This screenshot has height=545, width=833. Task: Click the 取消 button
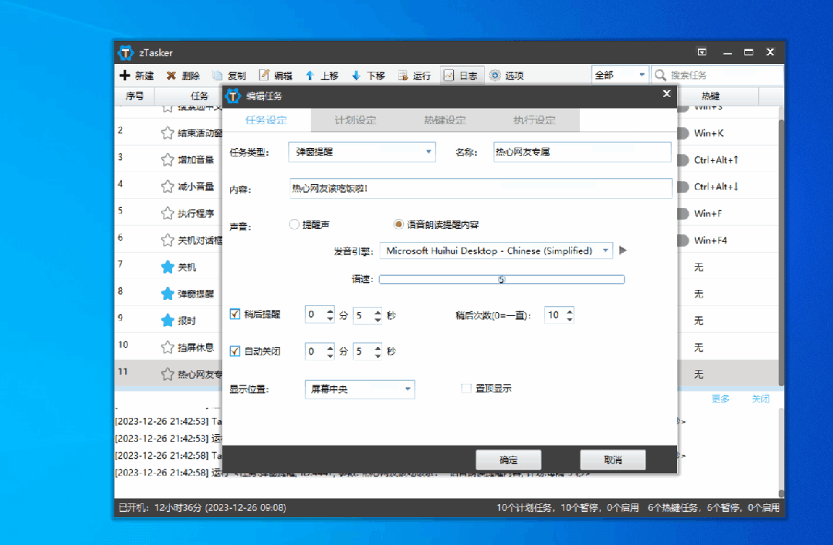coord(613,460)
